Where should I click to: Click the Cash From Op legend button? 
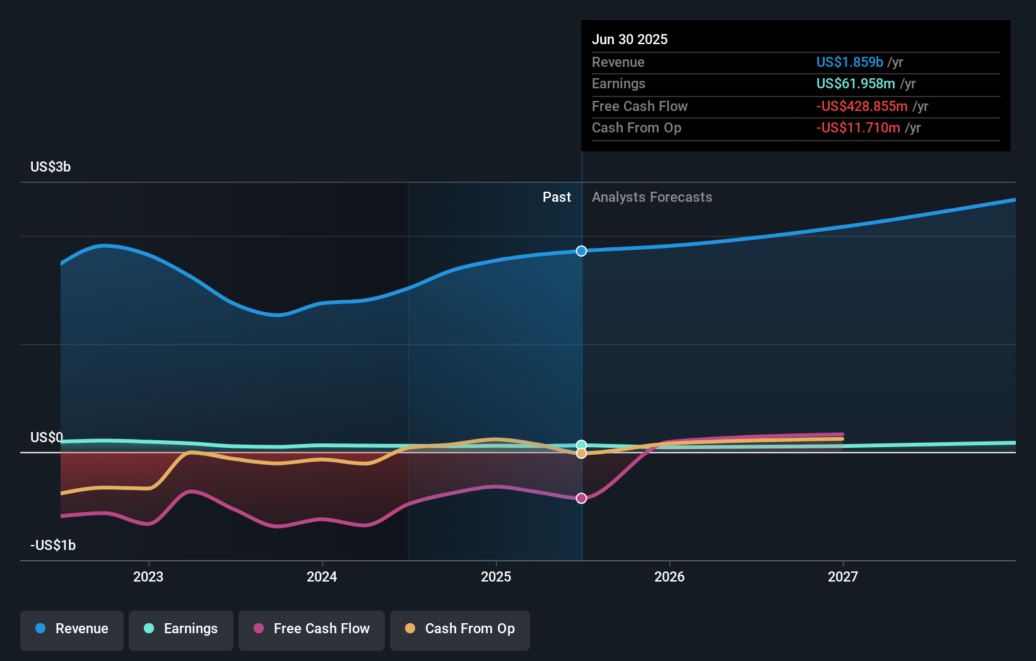459,629
